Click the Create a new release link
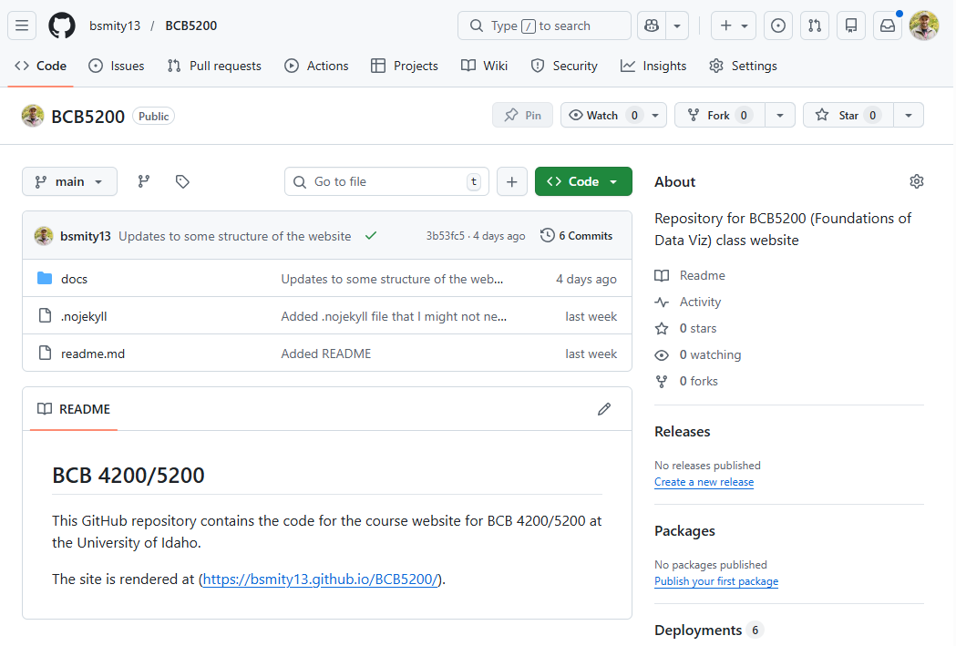 [704, 482]
